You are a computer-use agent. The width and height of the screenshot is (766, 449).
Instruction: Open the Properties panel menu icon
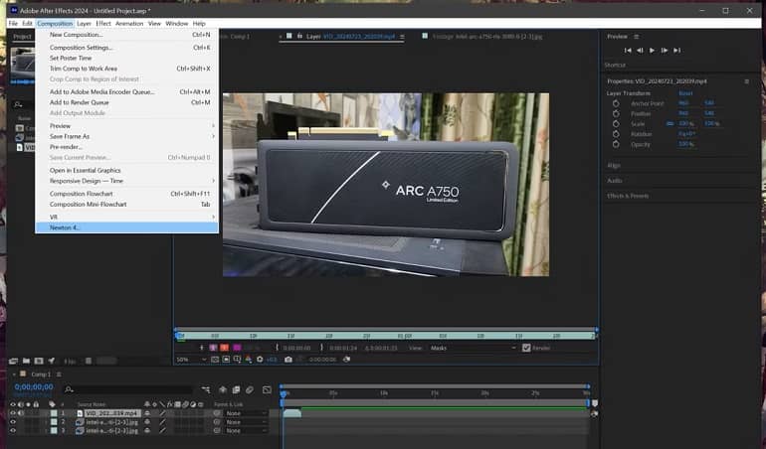tap(746, 81)
